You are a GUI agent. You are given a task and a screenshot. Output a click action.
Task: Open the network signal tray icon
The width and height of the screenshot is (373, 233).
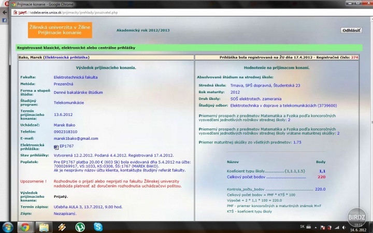coord(337,227)
